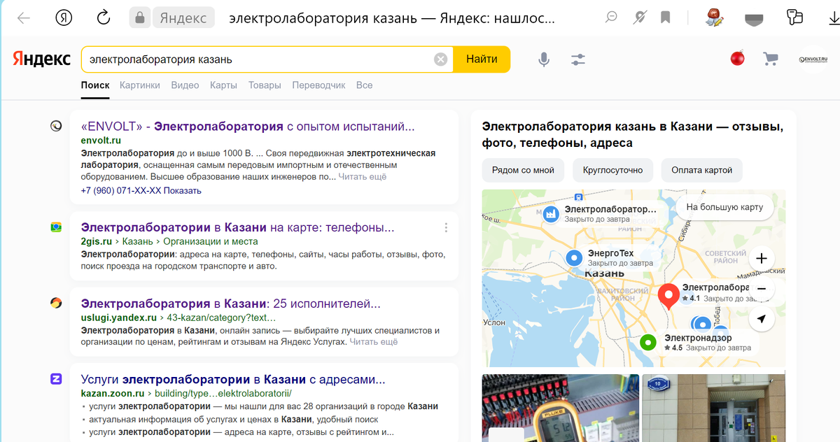The height and width of the screenshot is (442, 840).
Task: Click the red Alice assistant icon
Action: 737,59
